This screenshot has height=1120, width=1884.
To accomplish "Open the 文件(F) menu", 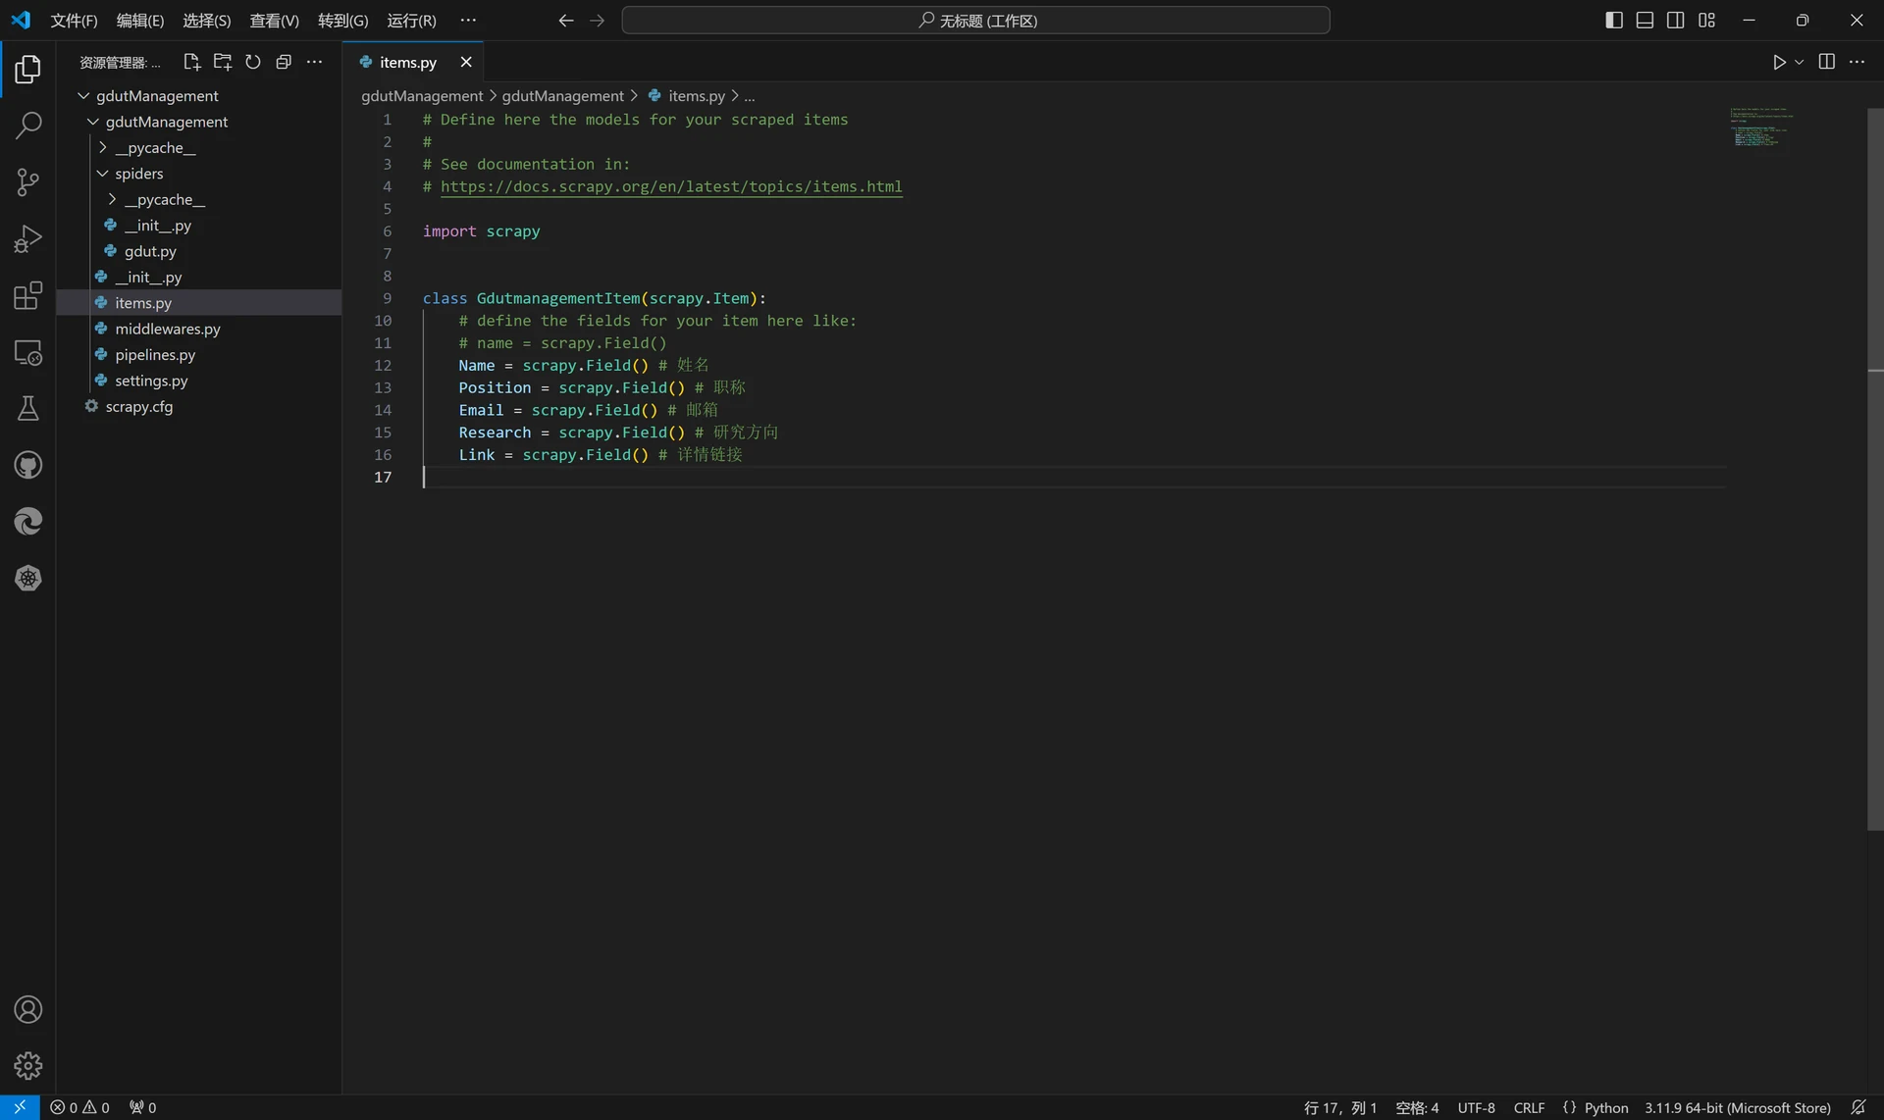I will [x=74, y=20].
